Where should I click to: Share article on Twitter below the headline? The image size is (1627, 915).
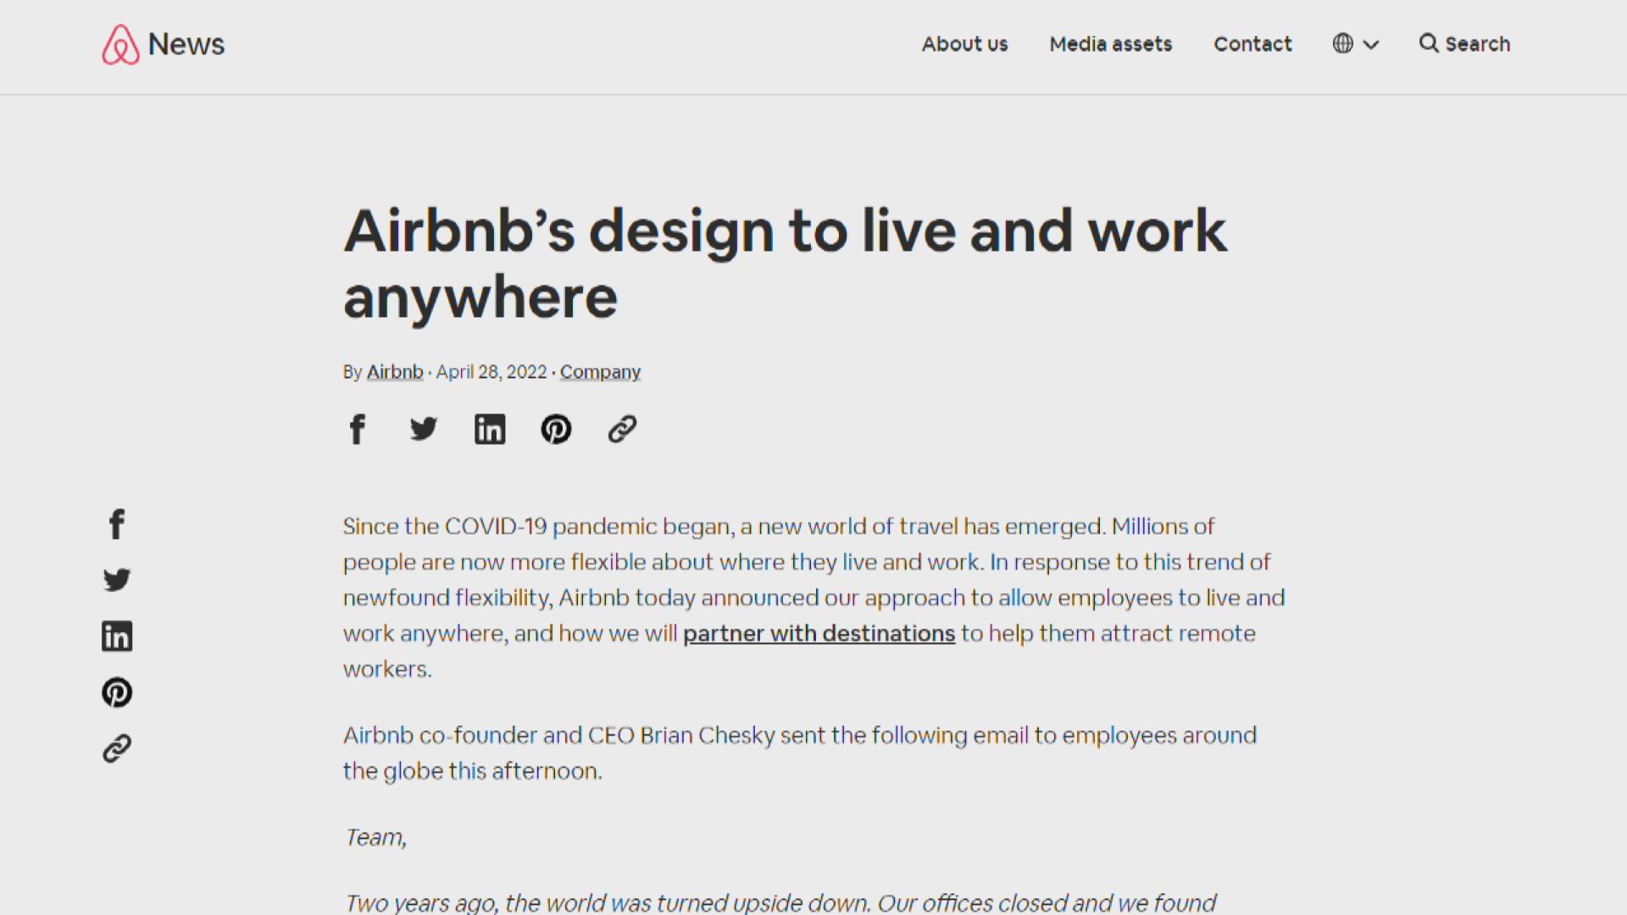point(423,429)
